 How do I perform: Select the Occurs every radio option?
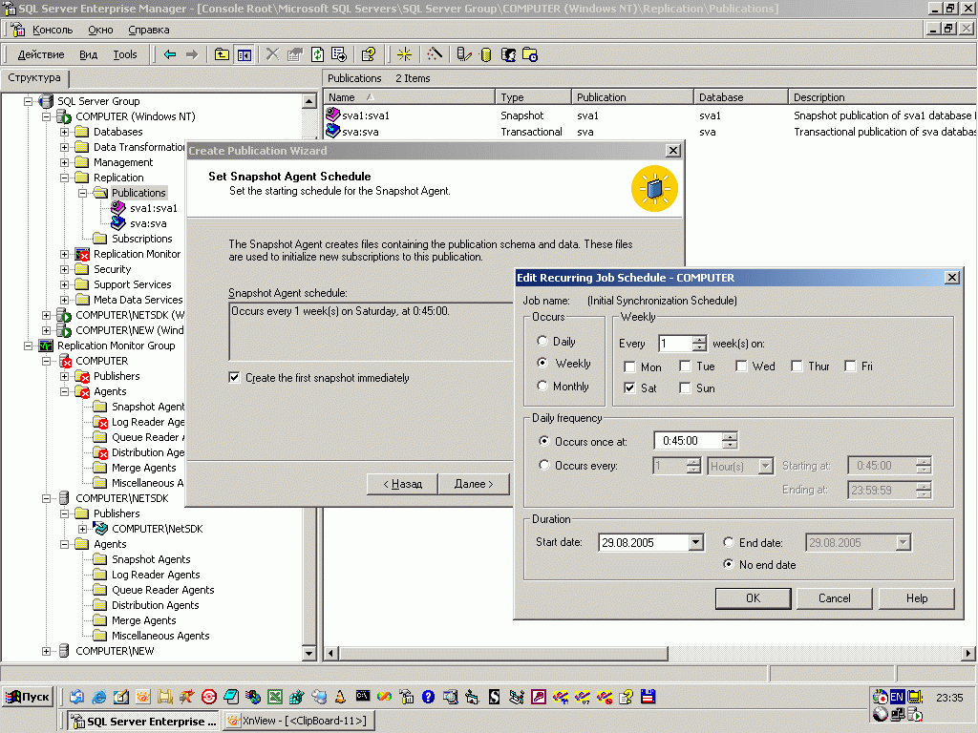[543, 465]
